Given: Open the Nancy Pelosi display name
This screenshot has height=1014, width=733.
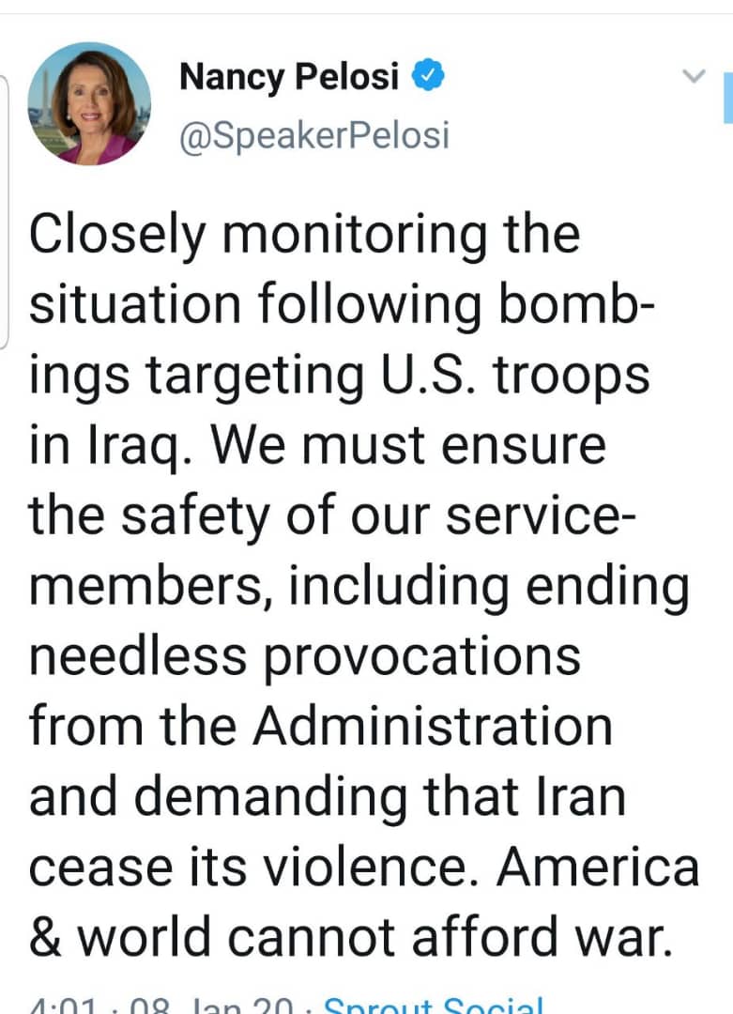Looking at the screenshot, I should click(x=289, y=76).
